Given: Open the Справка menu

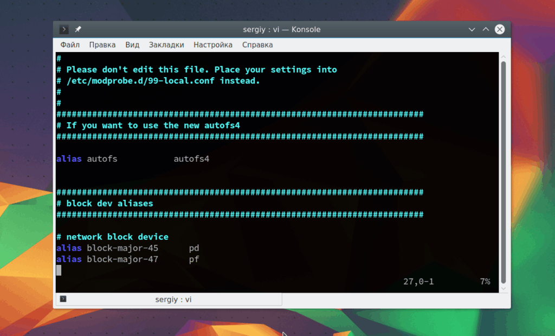Looking at the screenshot, I should pos(257,45).
